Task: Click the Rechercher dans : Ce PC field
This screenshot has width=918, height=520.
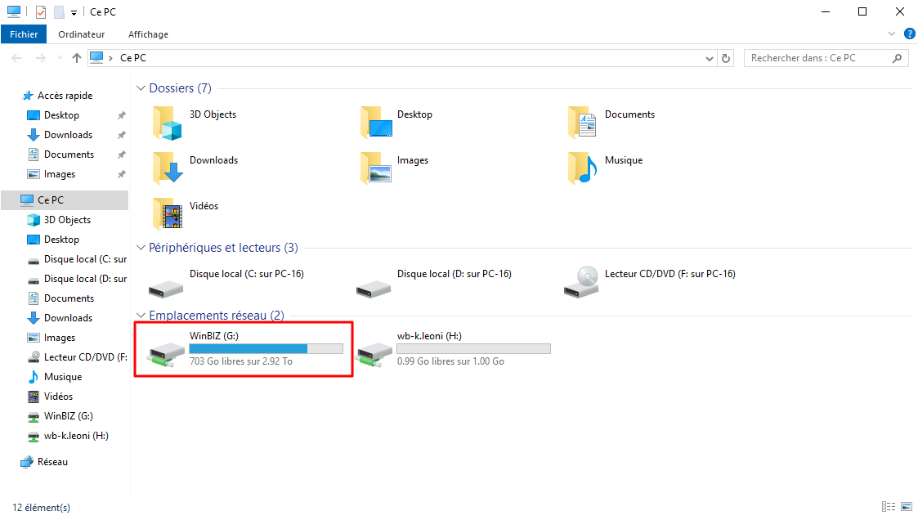Action: point(817,58)
